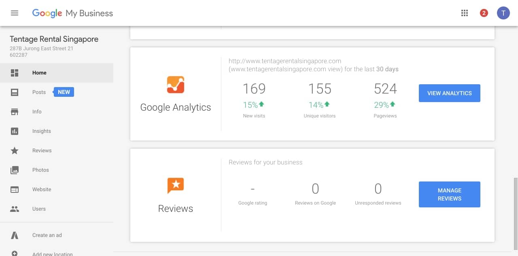This screenshot has height=256, width=518.
Task: Click the Google Analytics card title
Action: click(x=176, y=107)
